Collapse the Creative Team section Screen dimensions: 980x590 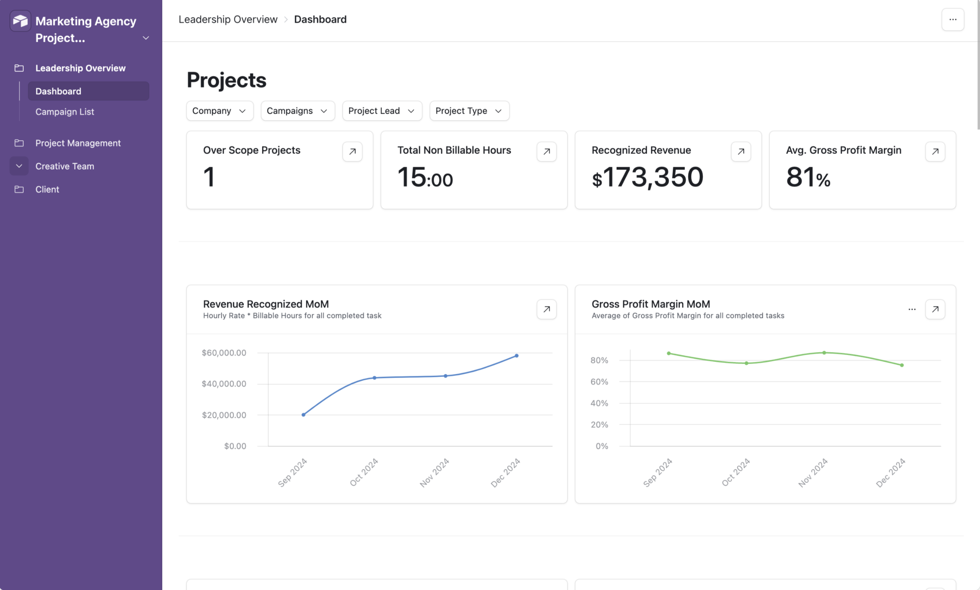point(19,166)
